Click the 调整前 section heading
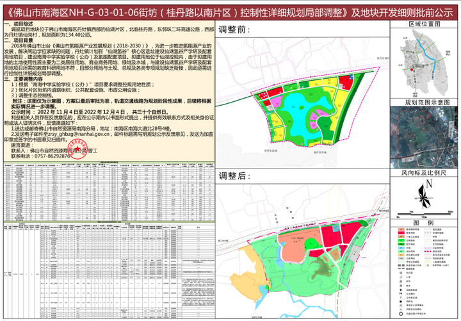461x321 pixels. pyautogui.click(x=234, y=29)
